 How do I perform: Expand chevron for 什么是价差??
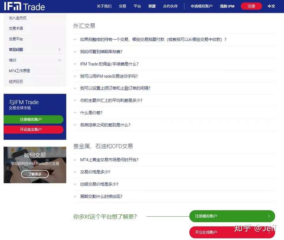click(x=75, y=112)
